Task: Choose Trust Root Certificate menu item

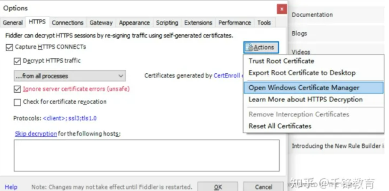Action: tap(314, 61)
